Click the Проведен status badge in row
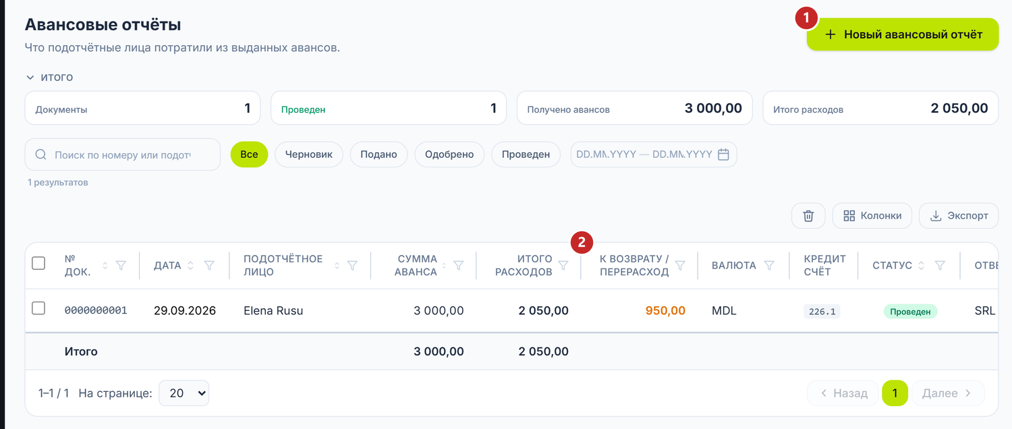The height and width of the screenshot is (429, 1012). click(x=910, y=312)
